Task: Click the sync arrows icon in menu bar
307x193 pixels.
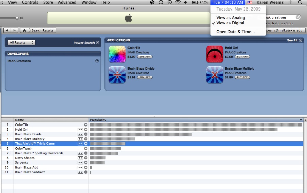Action: [161, 2]
